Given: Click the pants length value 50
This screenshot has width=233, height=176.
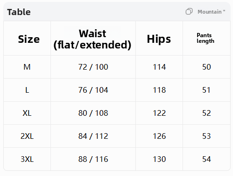Looking at the screenshot, I should pos(207,67).
